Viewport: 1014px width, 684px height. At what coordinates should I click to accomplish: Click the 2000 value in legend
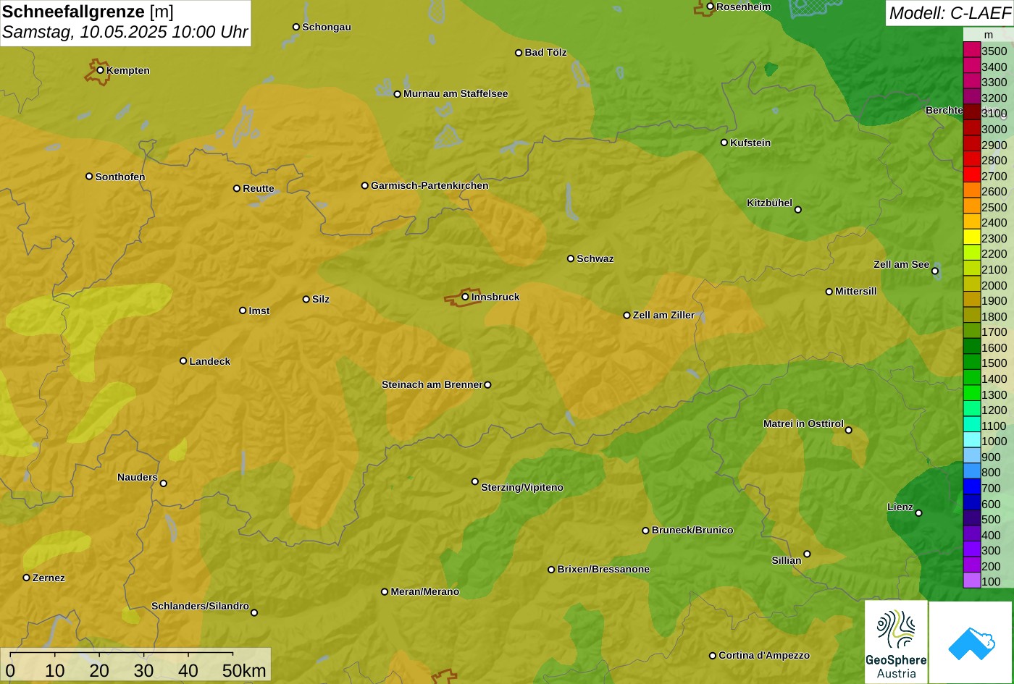click(994, 285)
